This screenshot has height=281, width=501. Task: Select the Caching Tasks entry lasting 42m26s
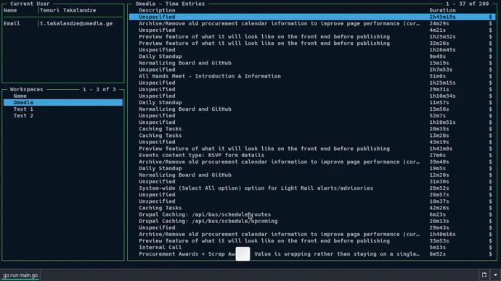(x=312, y=208)
